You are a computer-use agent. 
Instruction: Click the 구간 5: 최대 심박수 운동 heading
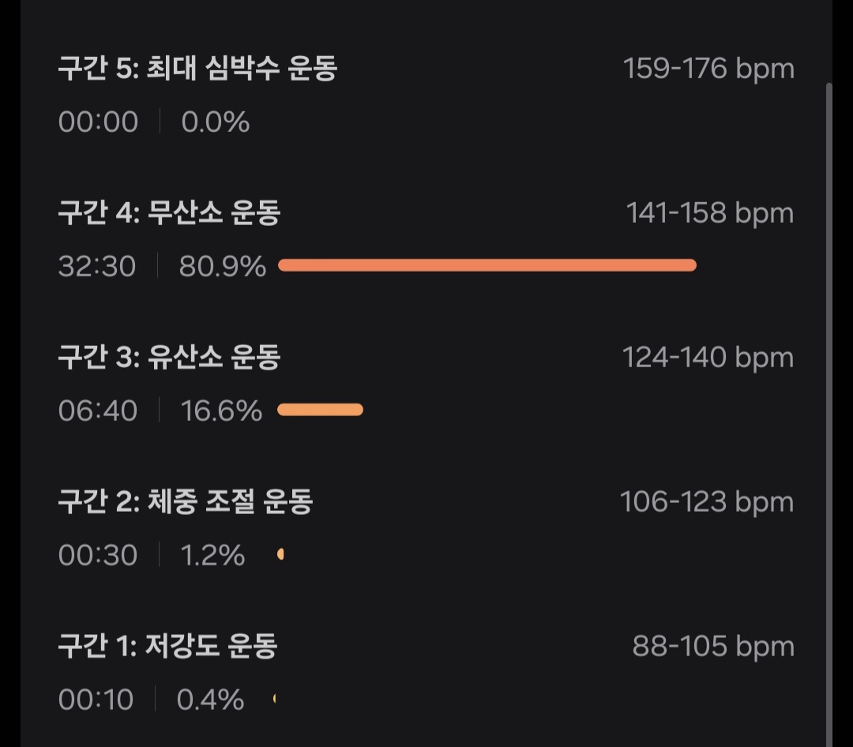pos(197,69)
